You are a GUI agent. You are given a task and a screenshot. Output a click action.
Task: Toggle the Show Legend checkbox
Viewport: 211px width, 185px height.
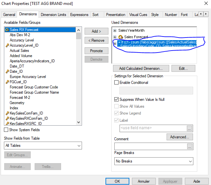(116, 113)
